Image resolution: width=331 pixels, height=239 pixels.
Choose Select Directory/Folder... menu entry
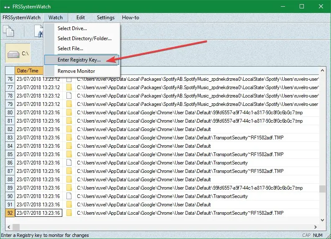click(x=82, y=39)
